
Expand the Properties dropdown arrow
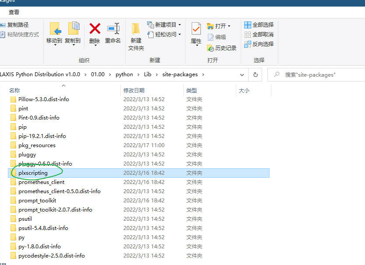click(197, 45)
